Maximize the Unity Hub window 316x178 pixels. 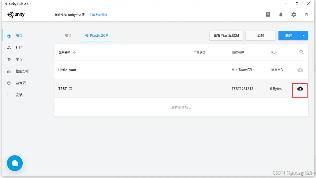(x=297, y=4)
